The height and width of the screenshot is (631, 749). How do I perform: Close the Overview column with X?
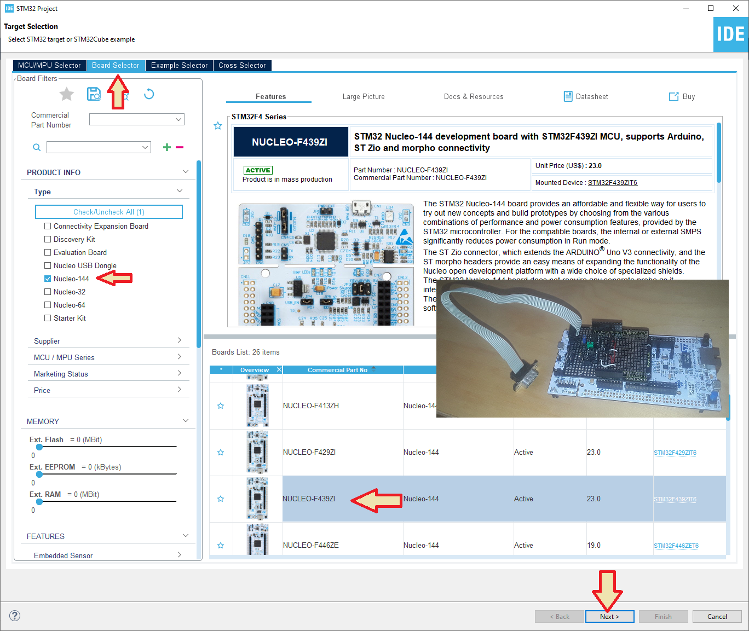pyautogui.click(x=279, y=370)
